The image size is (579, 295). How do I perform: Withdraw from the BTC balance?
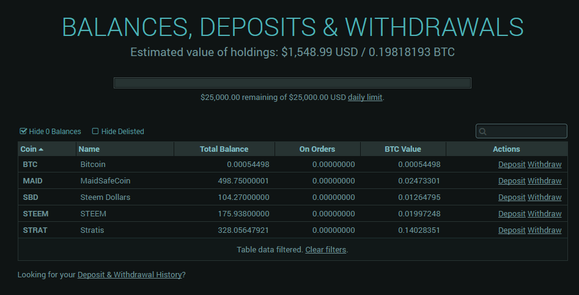[x=544, y=165]
